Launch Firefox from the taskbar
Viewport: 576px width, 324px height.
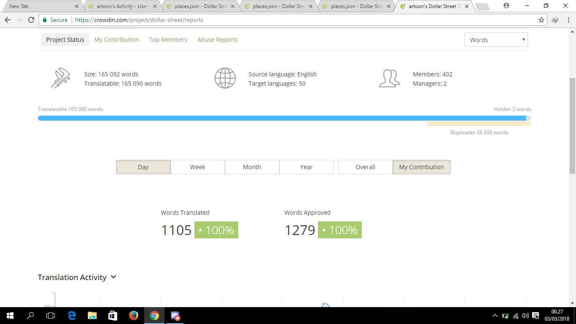(x=133, y=316)
